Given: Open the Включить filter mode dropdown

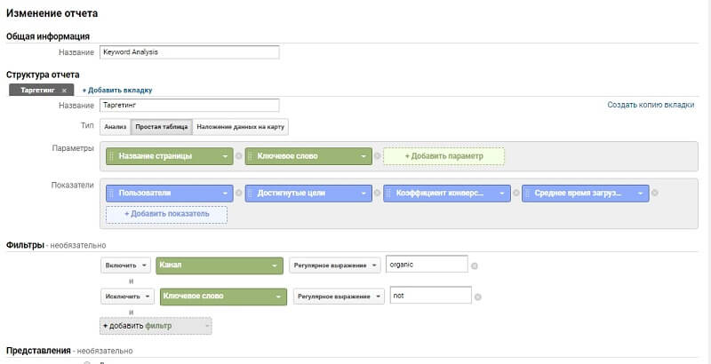Looking at the screenshot, I should pyautogui.click(x=125, y=265).
